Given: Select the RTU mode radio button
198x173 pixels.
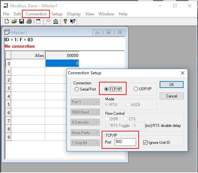Looking at the screenshot, I should (x=107, y=104).
